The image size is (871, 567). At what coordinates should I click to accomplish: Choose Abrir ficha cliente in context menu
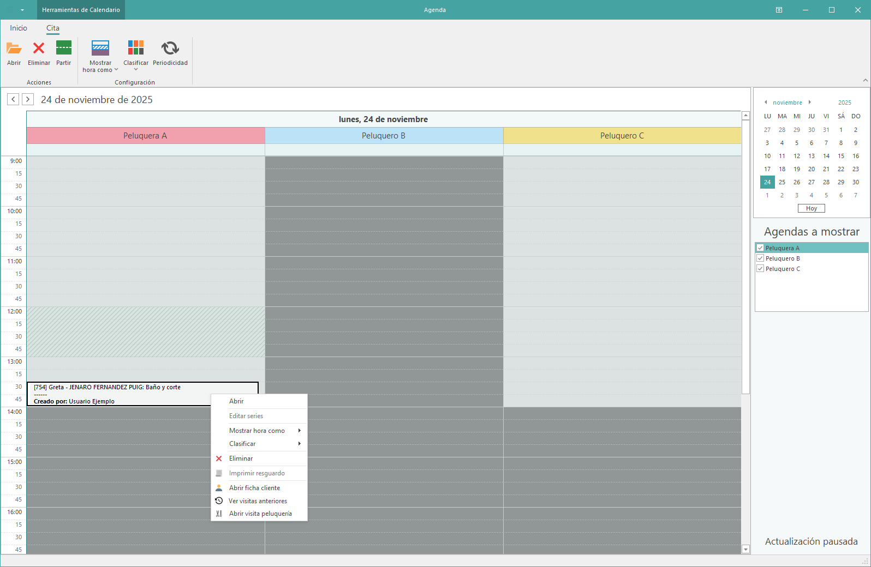pos(254,488)
